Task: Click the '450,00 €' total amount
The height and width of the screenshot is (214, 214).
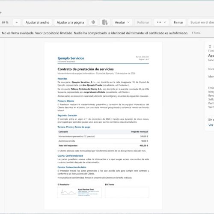Action: 144,146
